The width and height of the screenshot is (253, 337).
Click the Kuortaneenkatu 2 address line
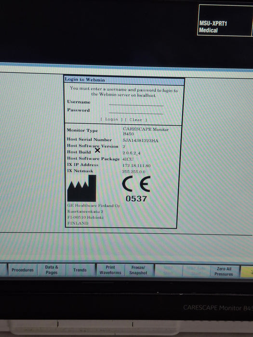[85, 211]
